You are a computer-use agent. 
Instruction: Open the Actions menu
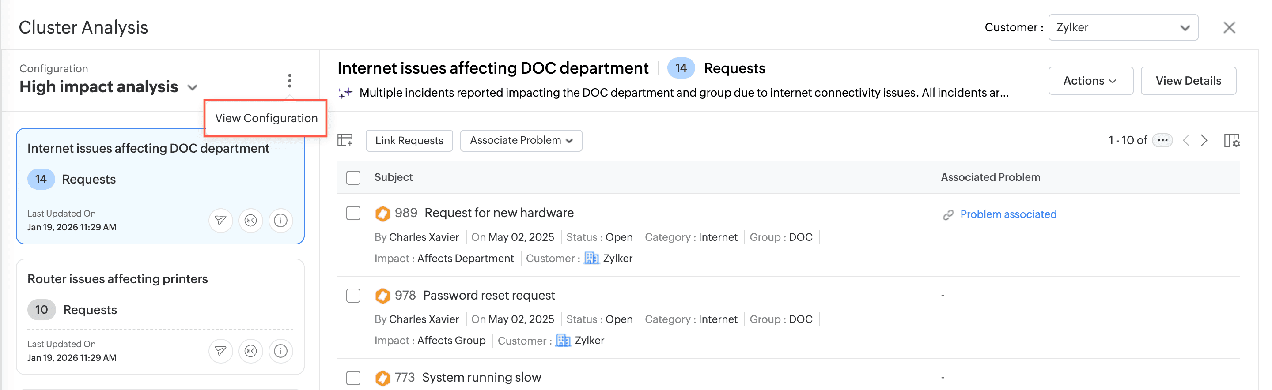[1090, 81]
